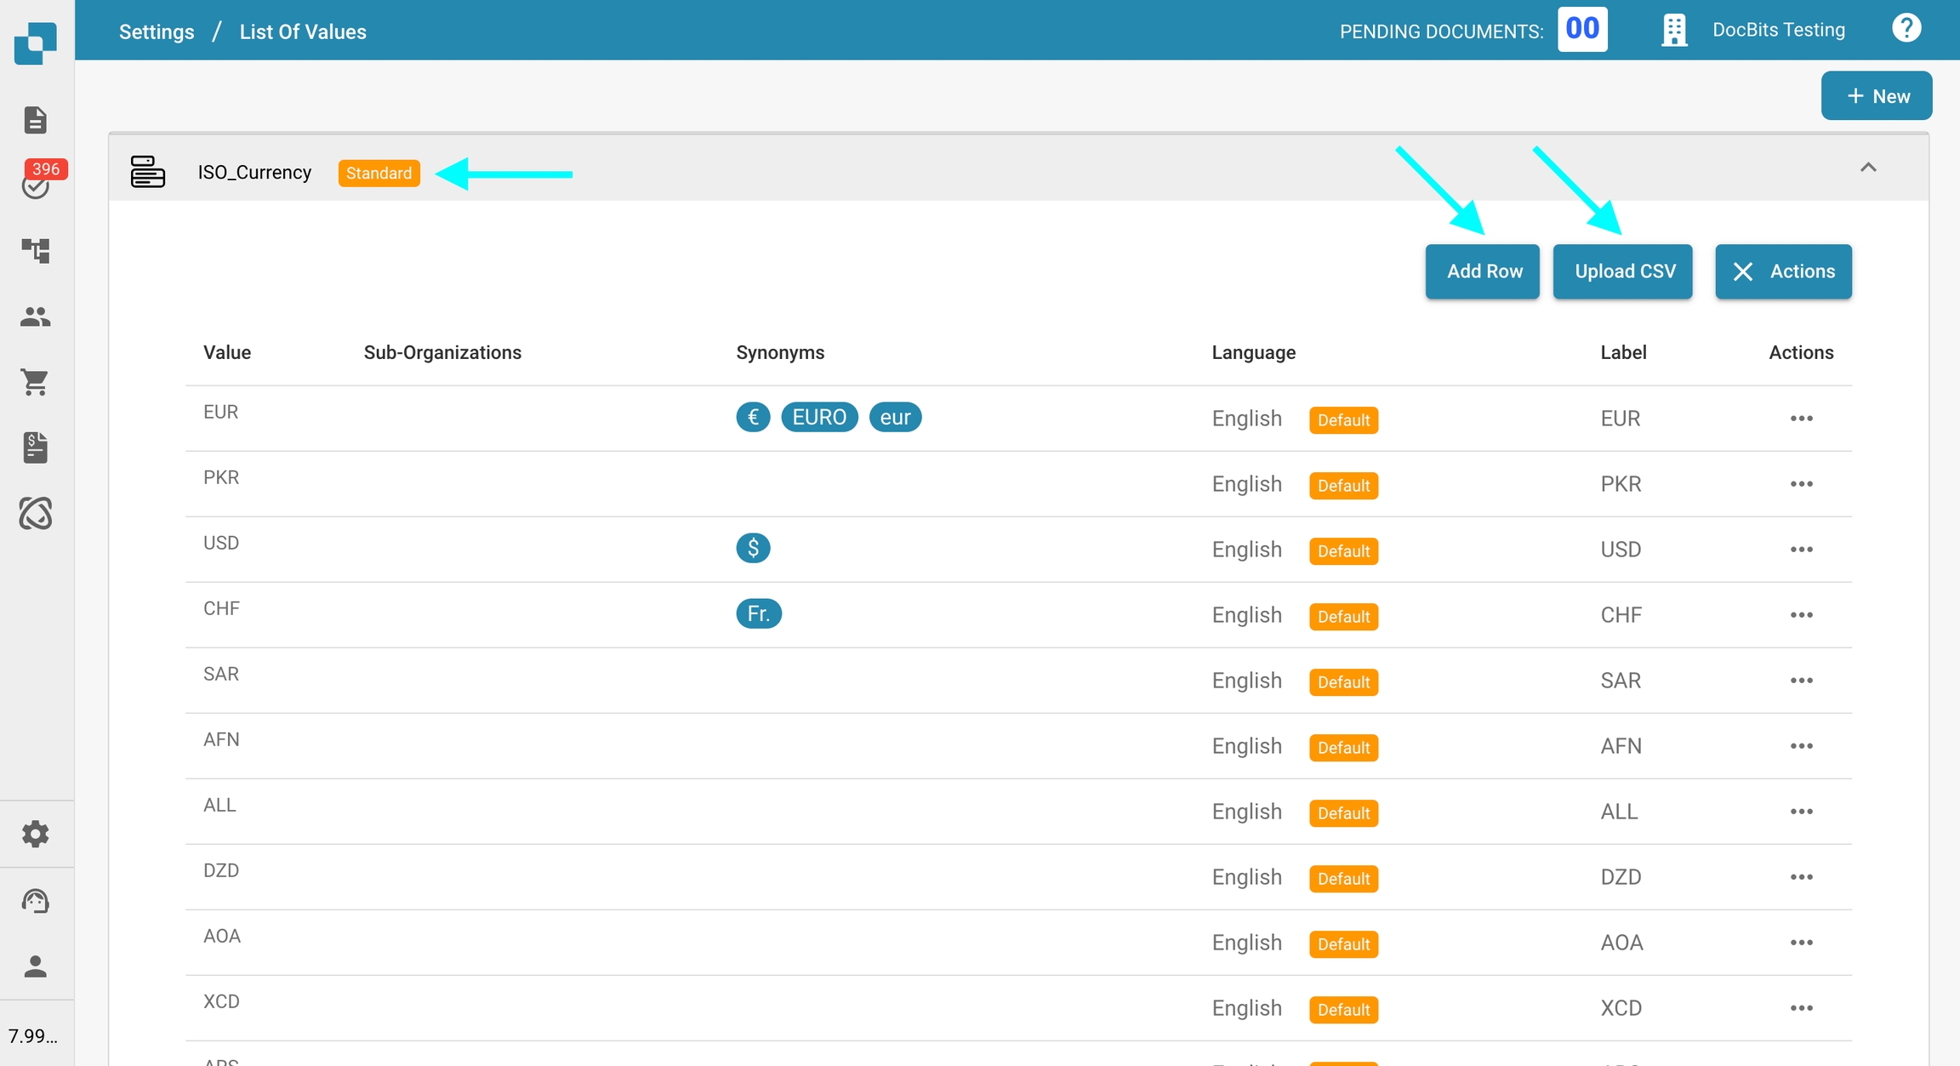This screenshot has height=1066, width=1960.
Task: Open row actions menu for CHF
Action: (1801, 615)
